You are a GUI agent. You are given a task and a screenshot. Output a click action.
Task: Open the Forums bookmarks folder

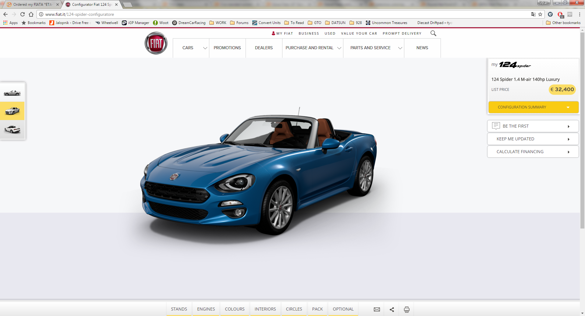coord(239,23)
